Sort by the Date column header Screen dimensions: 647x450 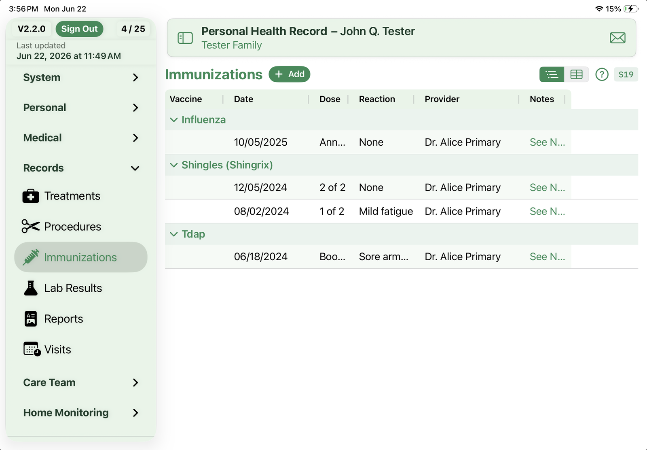[243, 99]
